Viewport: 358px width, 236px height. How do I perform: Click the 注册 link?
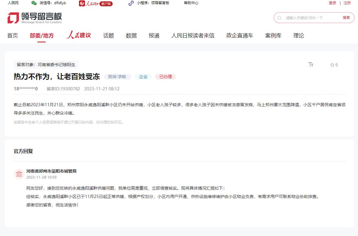point(347,3)
